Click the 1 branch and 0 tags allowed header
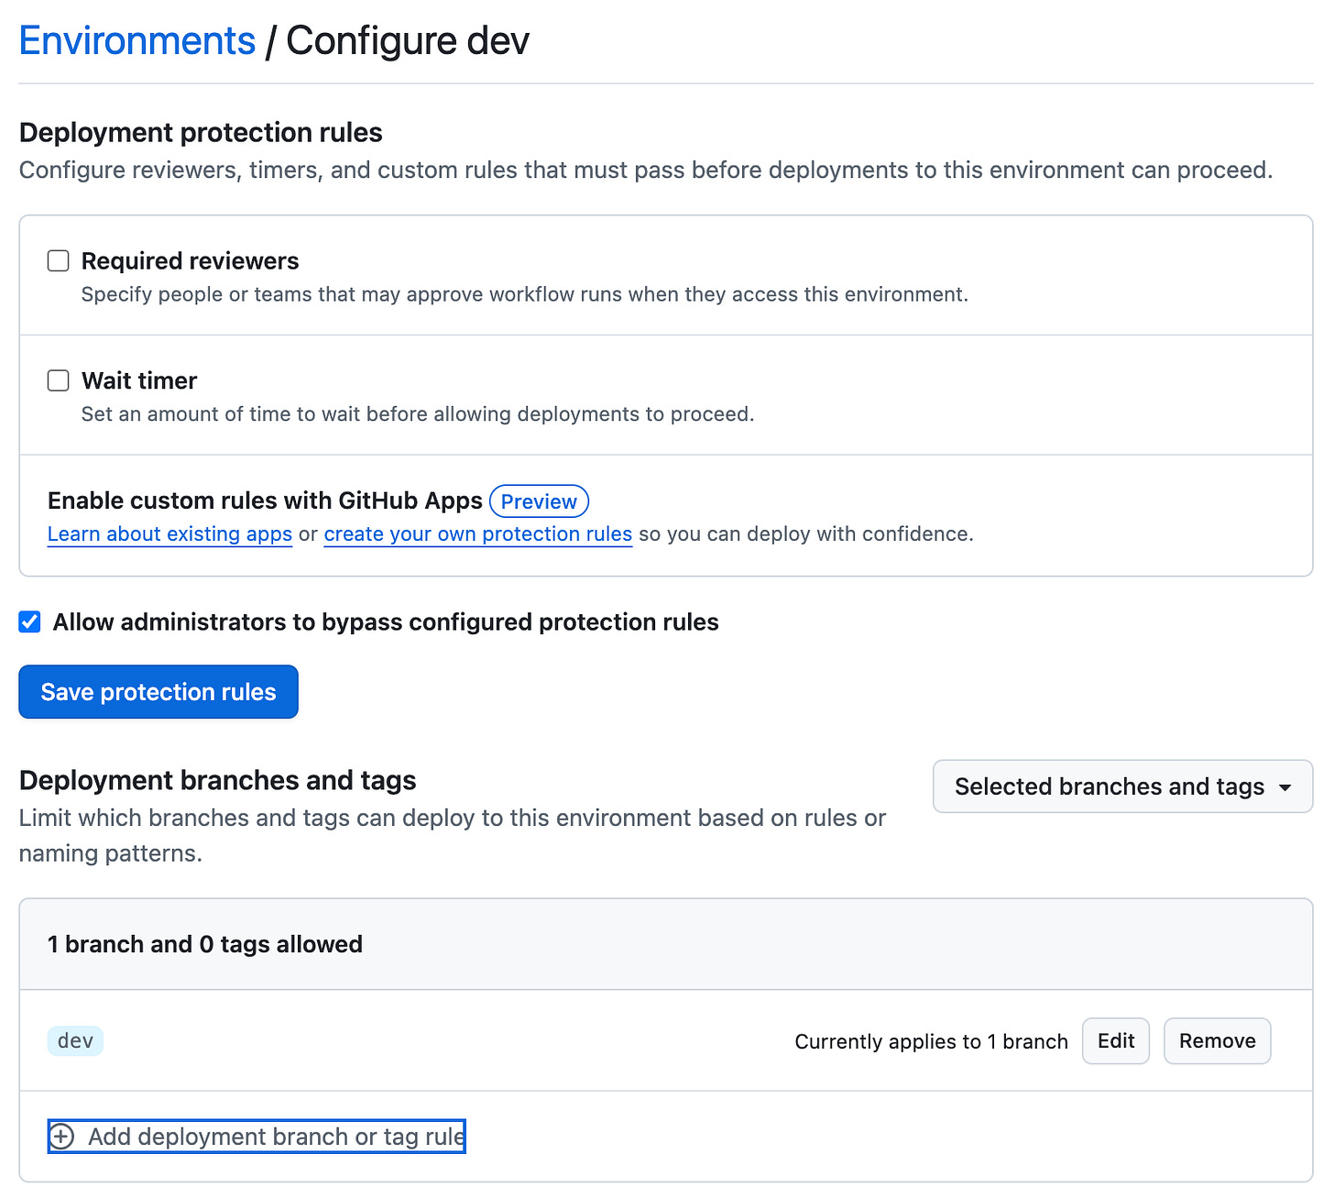This screenshot has height=1198, width=1334. point(205,944)
